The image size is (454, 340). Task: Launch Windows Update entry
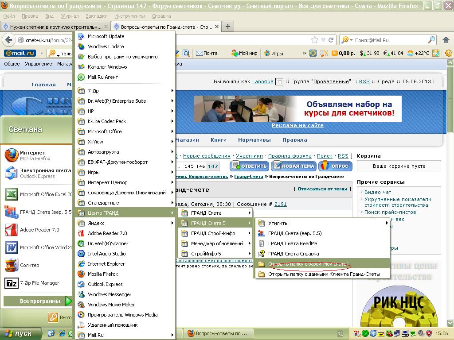[x=125, y=46]
